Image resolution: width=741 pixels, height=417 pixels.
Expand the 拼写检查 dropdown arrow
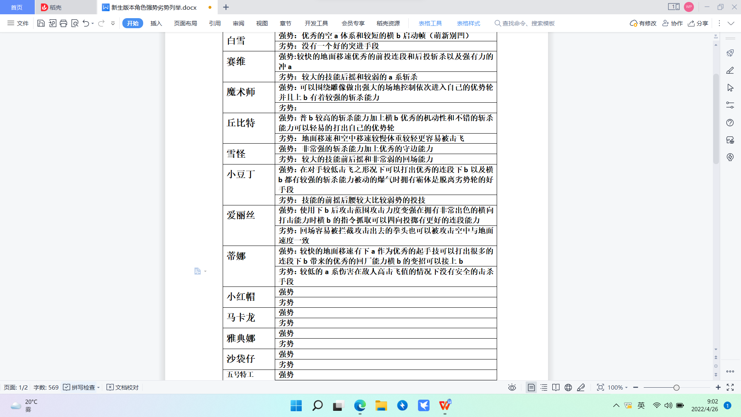click(x=99, y=387)
